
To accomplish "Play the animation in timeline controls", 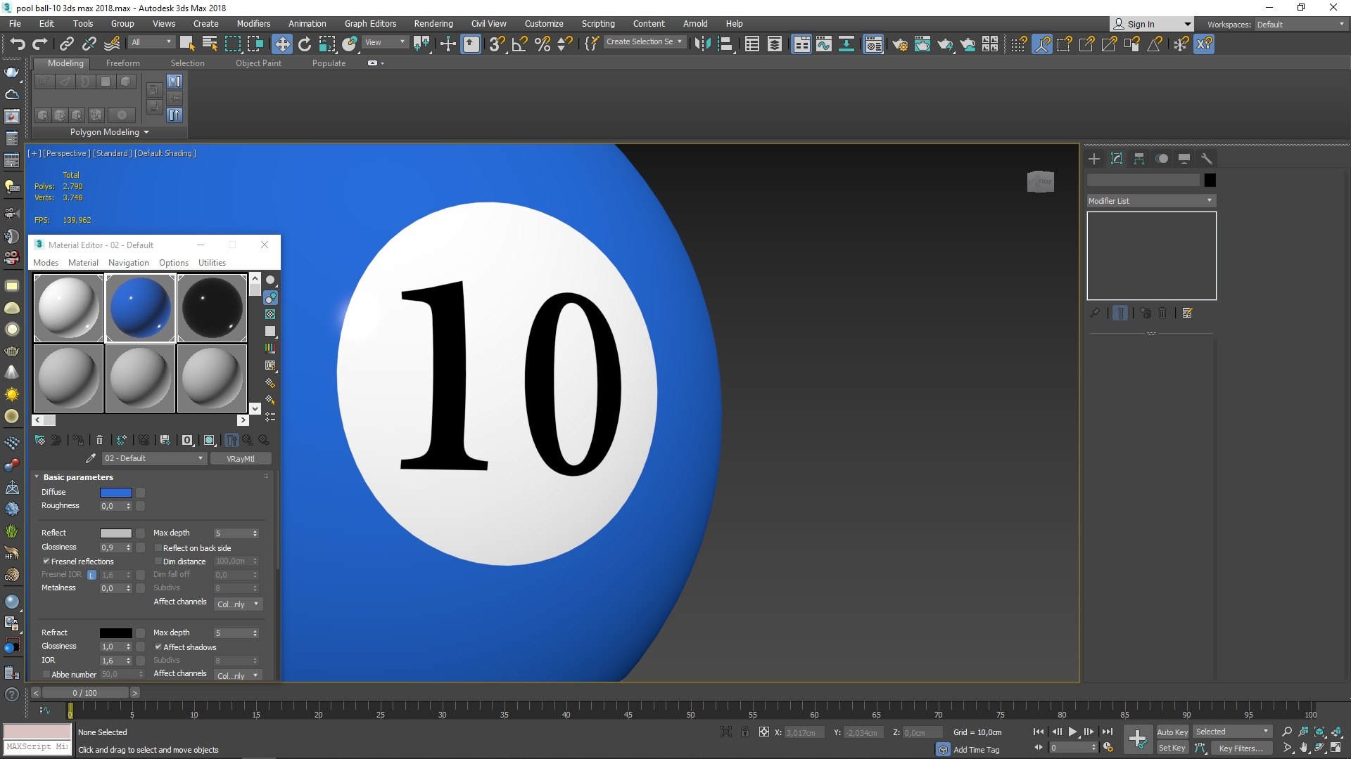I will pyautogui.click(x=1072, y=732).
